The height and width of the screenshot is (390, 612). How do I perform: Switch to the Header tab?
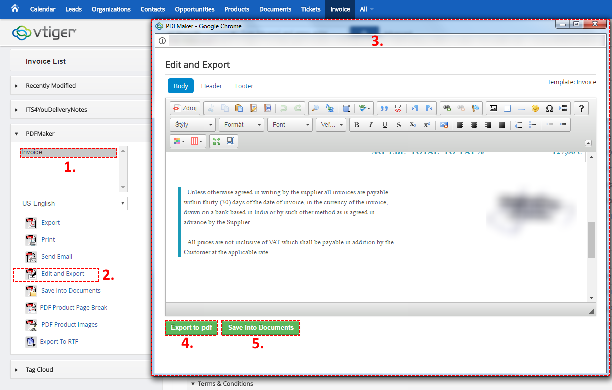coord(212,86)
